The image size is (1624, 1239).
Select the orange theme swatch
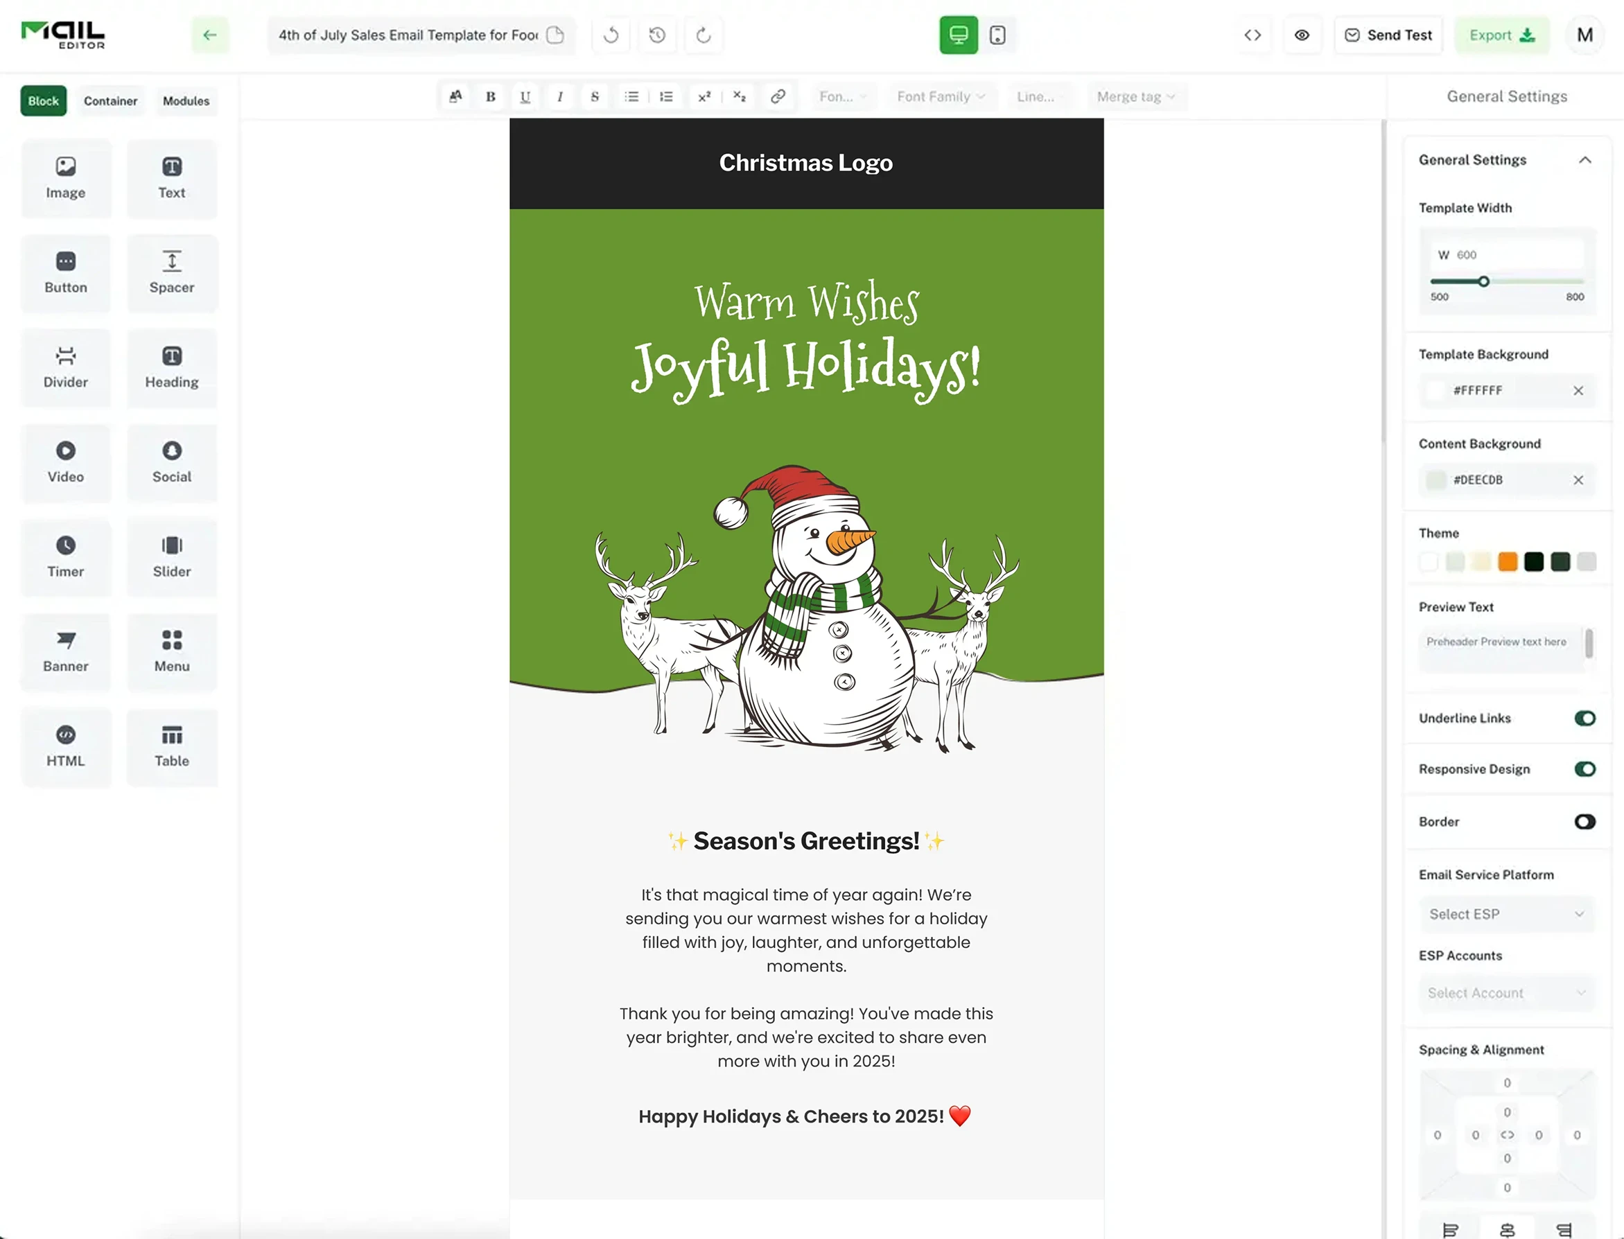pos(1508,562)
